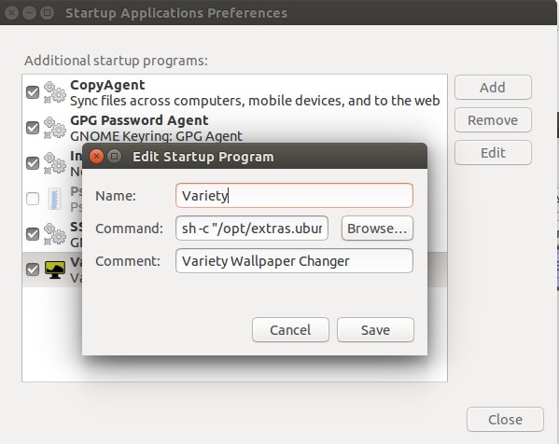Click the gears icon in the third list row
The width and height of the screenshot is (559, 444).
54,163
